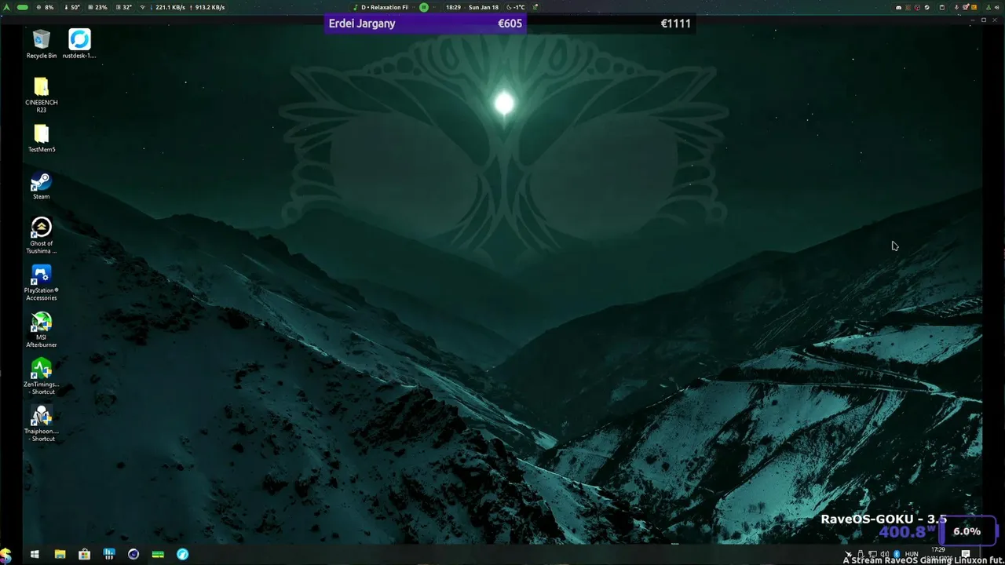Click the window-shaped tray icon in top bar
The height and width of the screenshot is (565, 1005).
(942, 7)
